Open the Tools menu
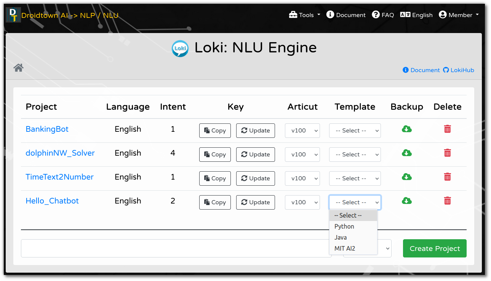The image size is (491, 281). pyautogui.click(x=304, y=15)
